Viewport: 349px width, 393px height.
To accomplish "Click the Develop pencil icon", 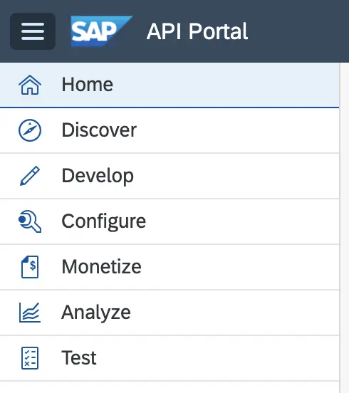I will click(x=30, y=176).
